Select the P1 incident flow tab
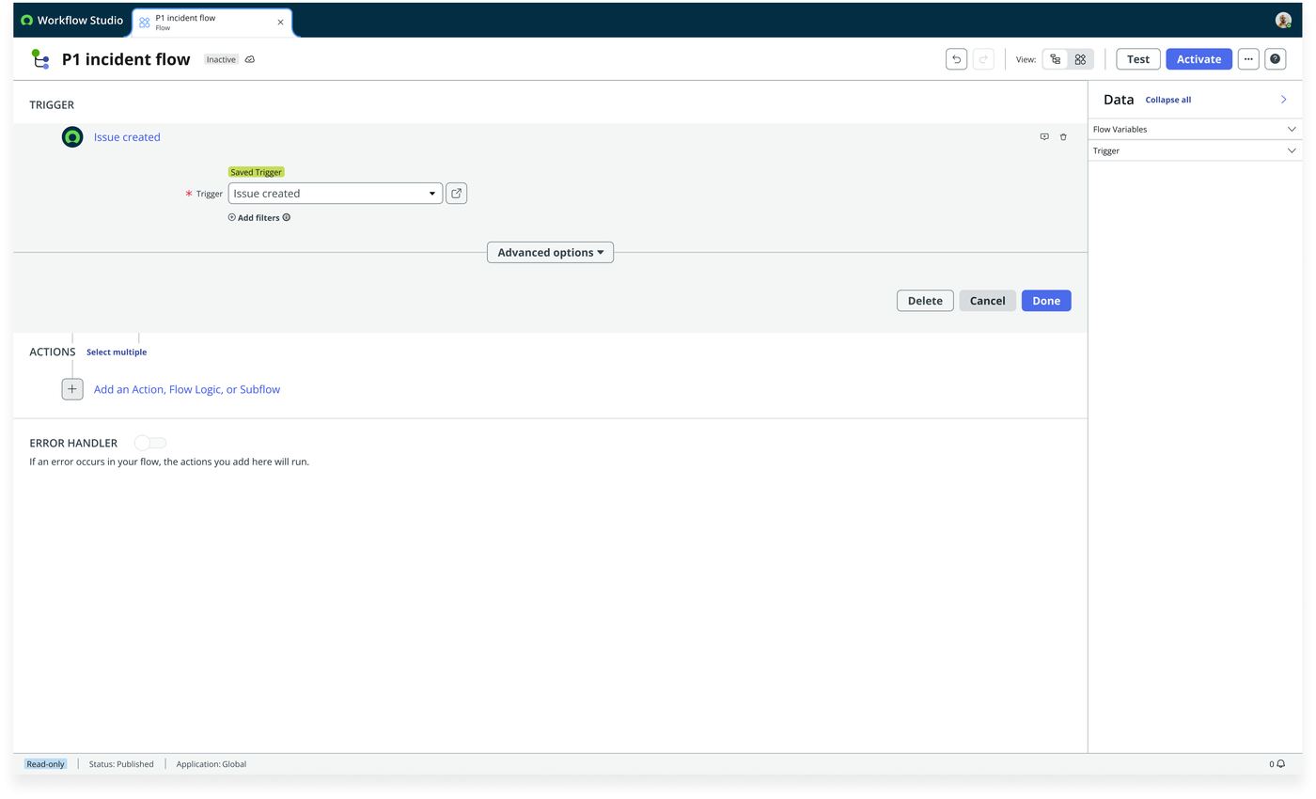Image resolution: width=1316 pixels, height=799 pixels. pos(212,23)
